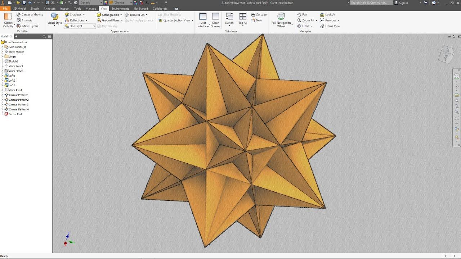The height and width of the screenshot is (259, 461).
Task: Switch to the Environments tab
Action: click(120, 9)
